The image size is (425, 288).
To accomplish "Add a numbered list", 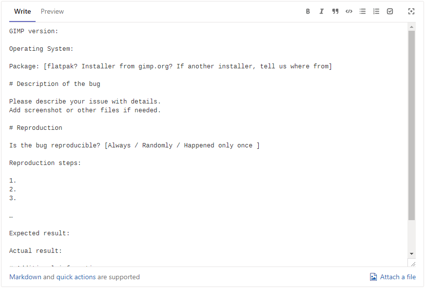I will coord(376,11).
